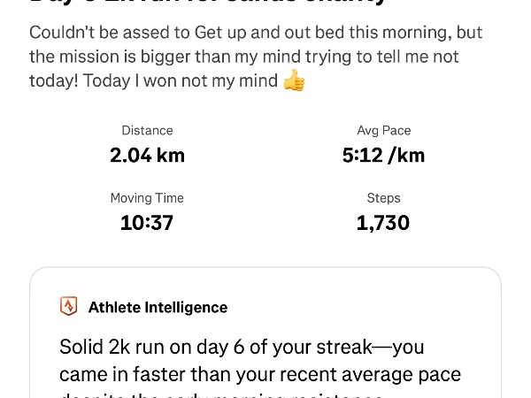
Task: Click the 10:37 moving time value
Action: [x=147, y=223]
